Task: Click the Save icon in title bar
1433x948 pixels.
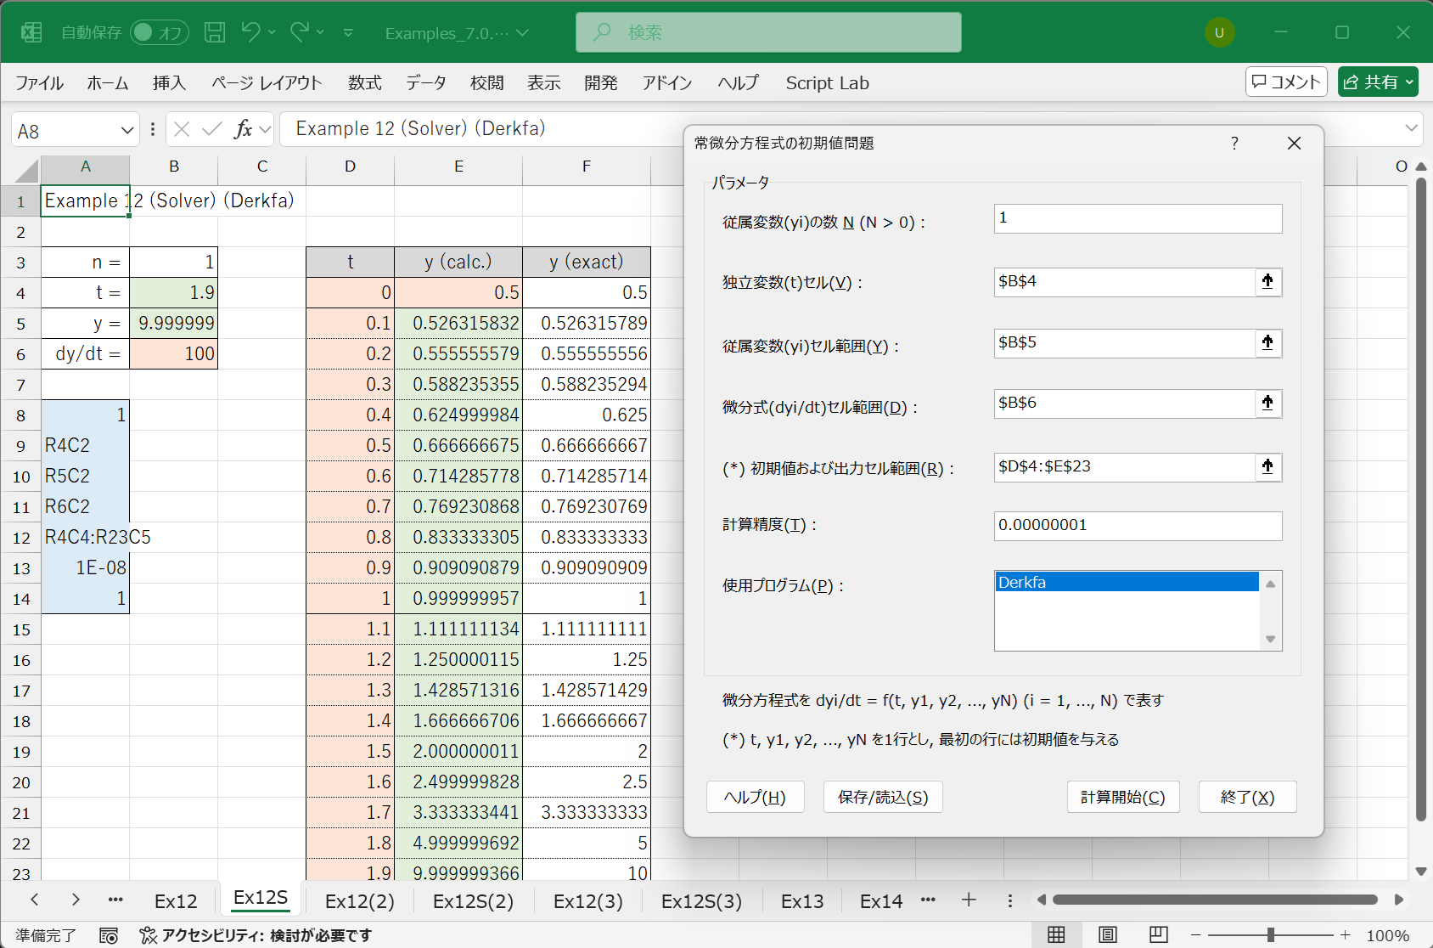Action: coord(215,32)
